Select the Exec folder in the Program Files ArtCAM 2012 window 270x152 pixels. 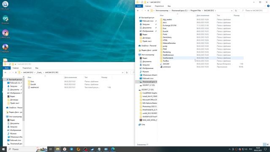(x=165, y=28)
